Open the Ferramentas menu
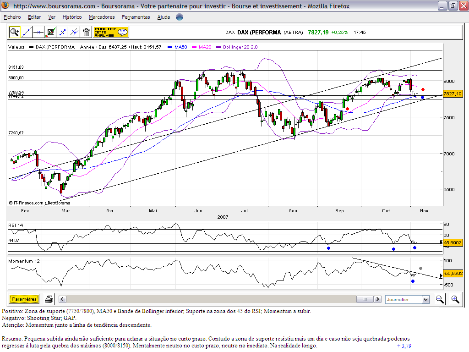The width and height of the screenshot is (469, 352). [x=136, y=17]
